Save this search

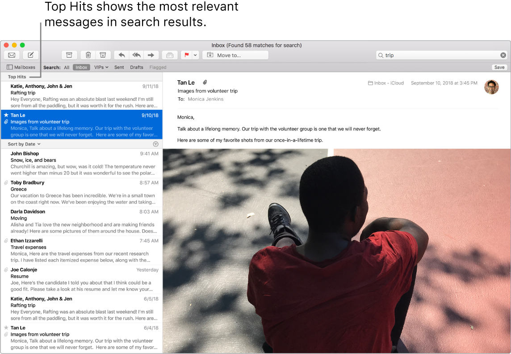499,67
